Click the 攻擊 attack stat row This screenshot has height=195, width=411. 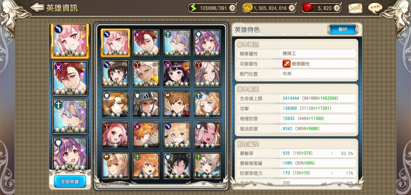[x=296, y=108]
